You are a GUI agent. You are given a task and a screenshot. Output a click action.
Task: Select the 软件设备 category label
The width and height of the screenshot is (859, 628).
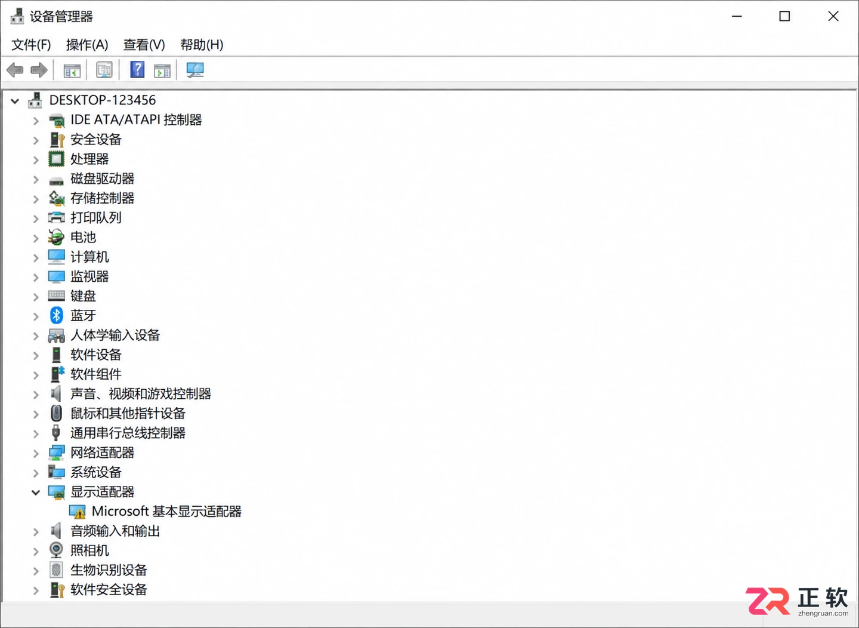[96, 355]
